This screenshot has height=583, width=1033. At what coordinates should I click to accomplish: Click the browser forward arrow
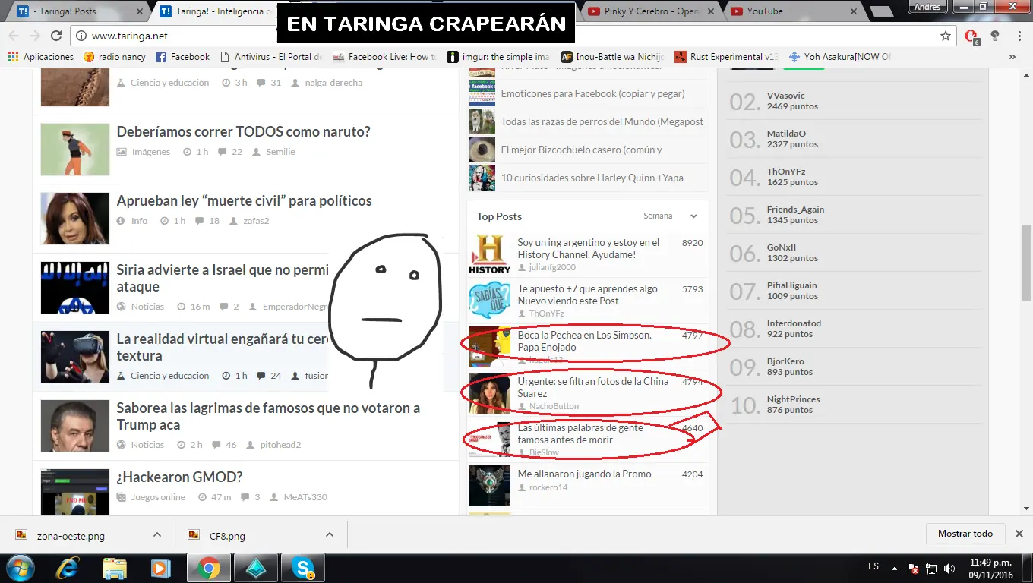pos(34,36)
